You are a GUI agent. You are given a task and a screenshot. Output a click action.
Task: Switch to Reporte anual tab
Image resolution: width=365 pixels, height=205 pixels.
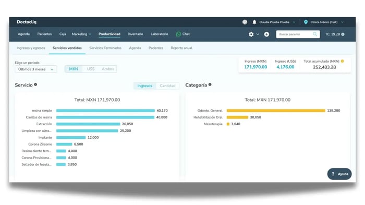(x=181, y=48)
